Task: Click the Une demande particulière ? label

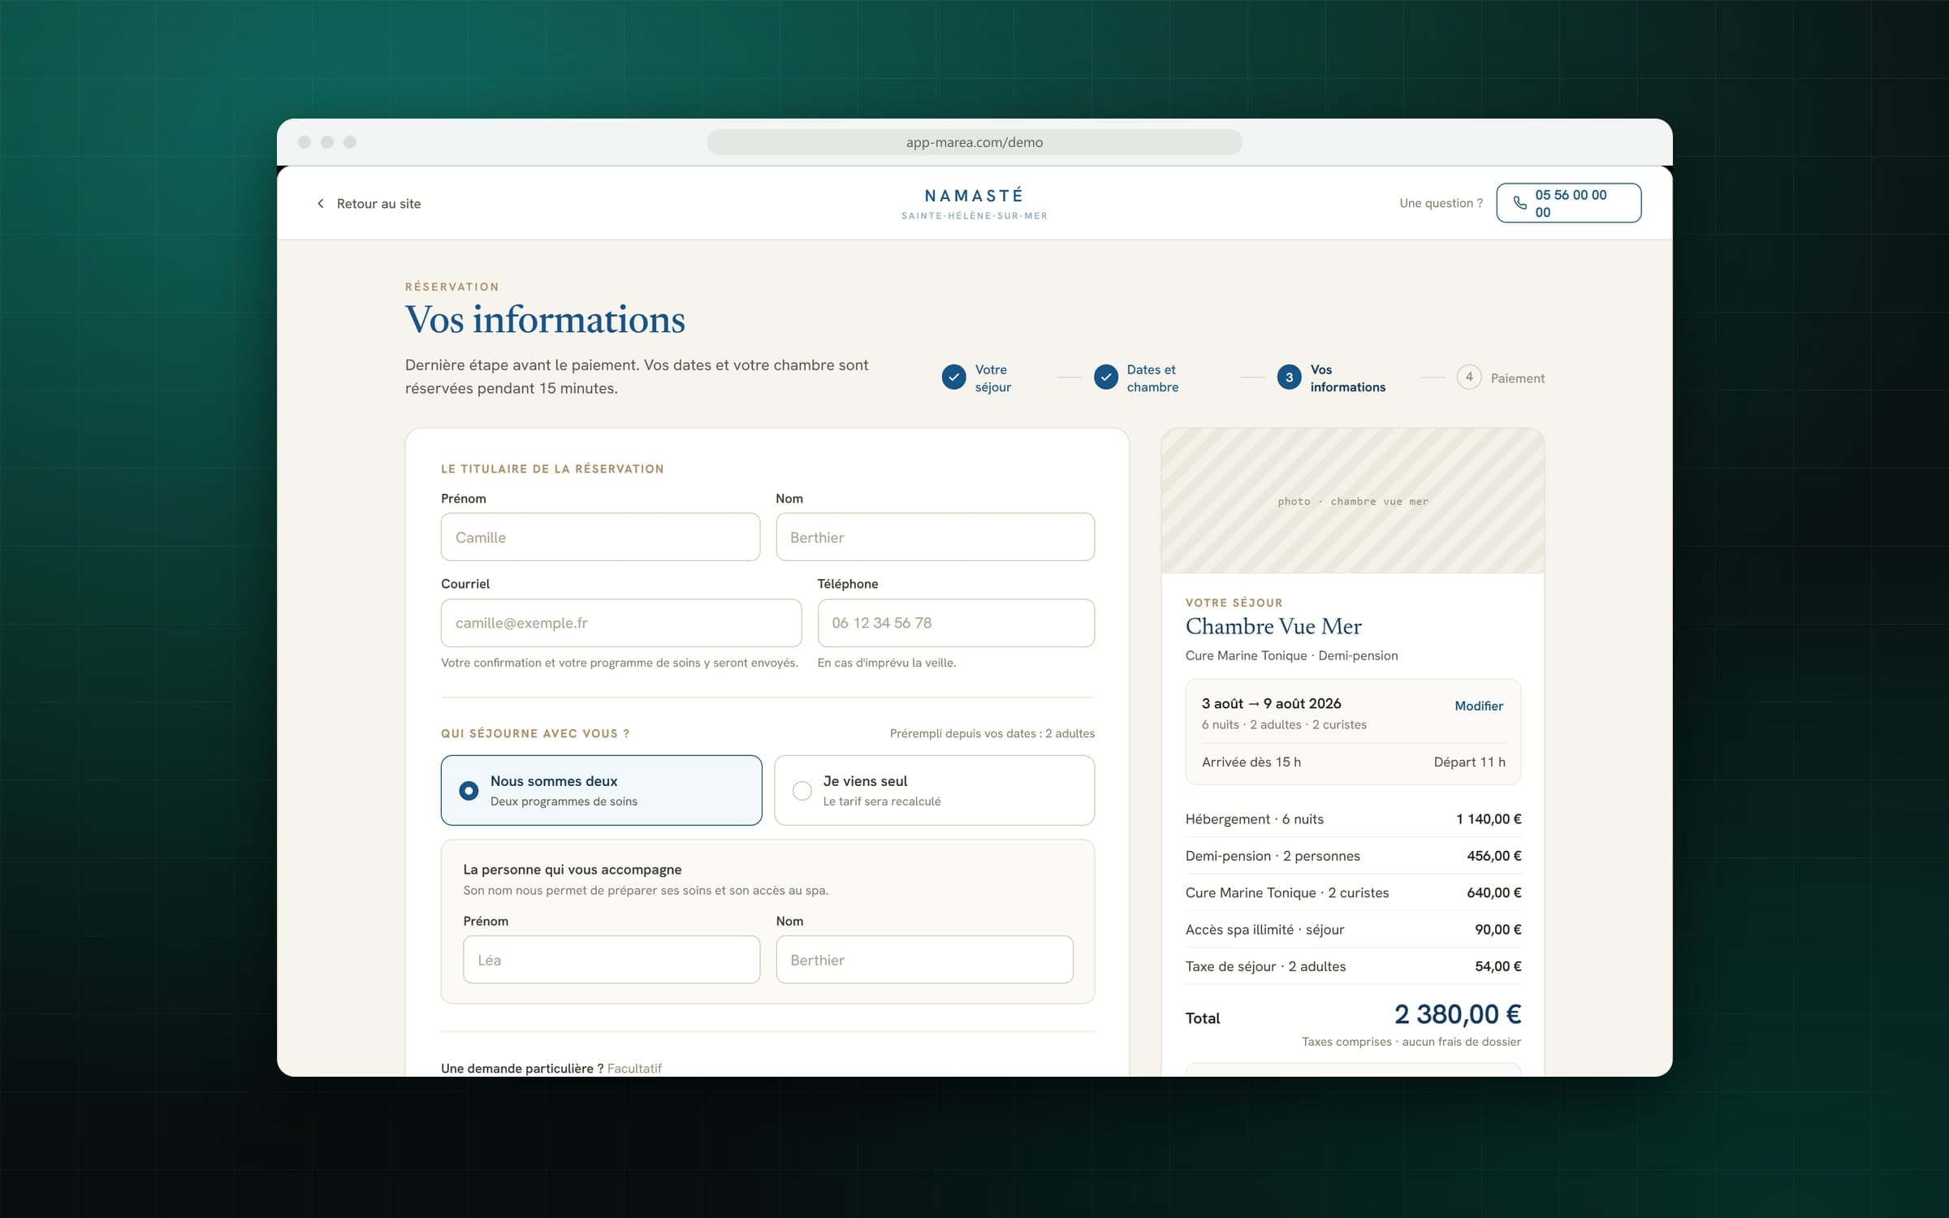Action: 522,1068
